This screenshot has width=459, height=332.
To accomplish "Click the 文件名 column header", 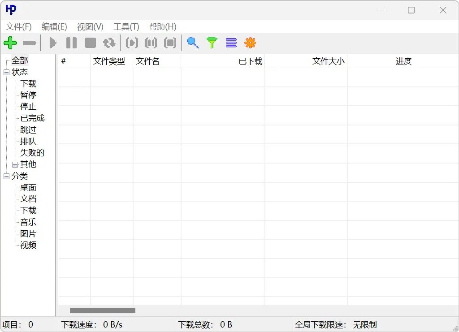I will (x=147, y=61).
